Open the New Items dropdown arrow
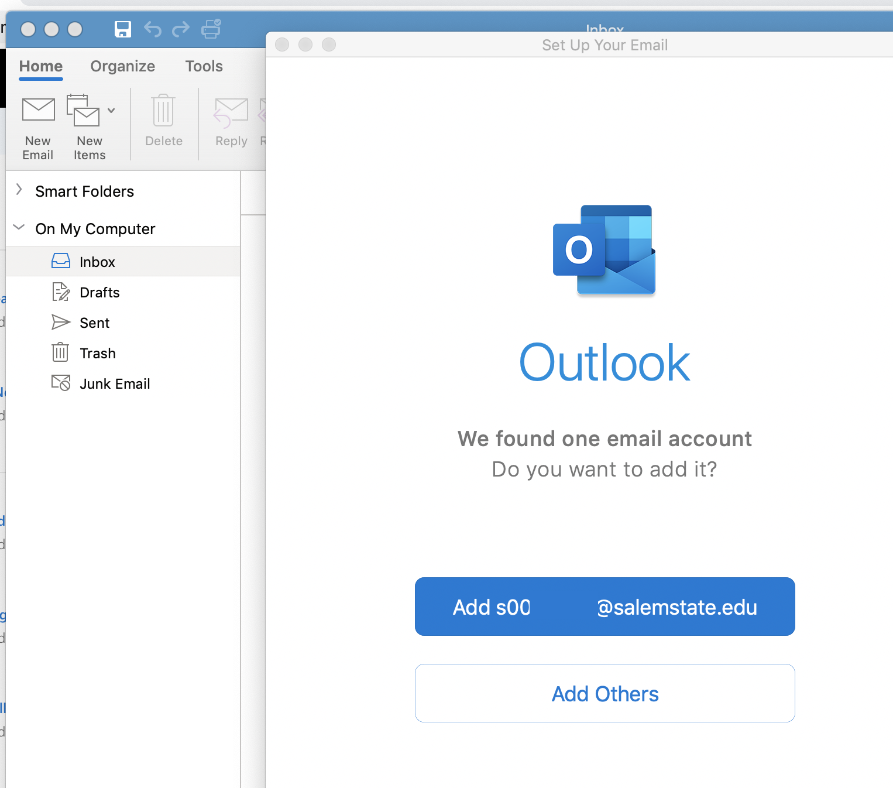 pyautogui.click(x=111, y=110)
